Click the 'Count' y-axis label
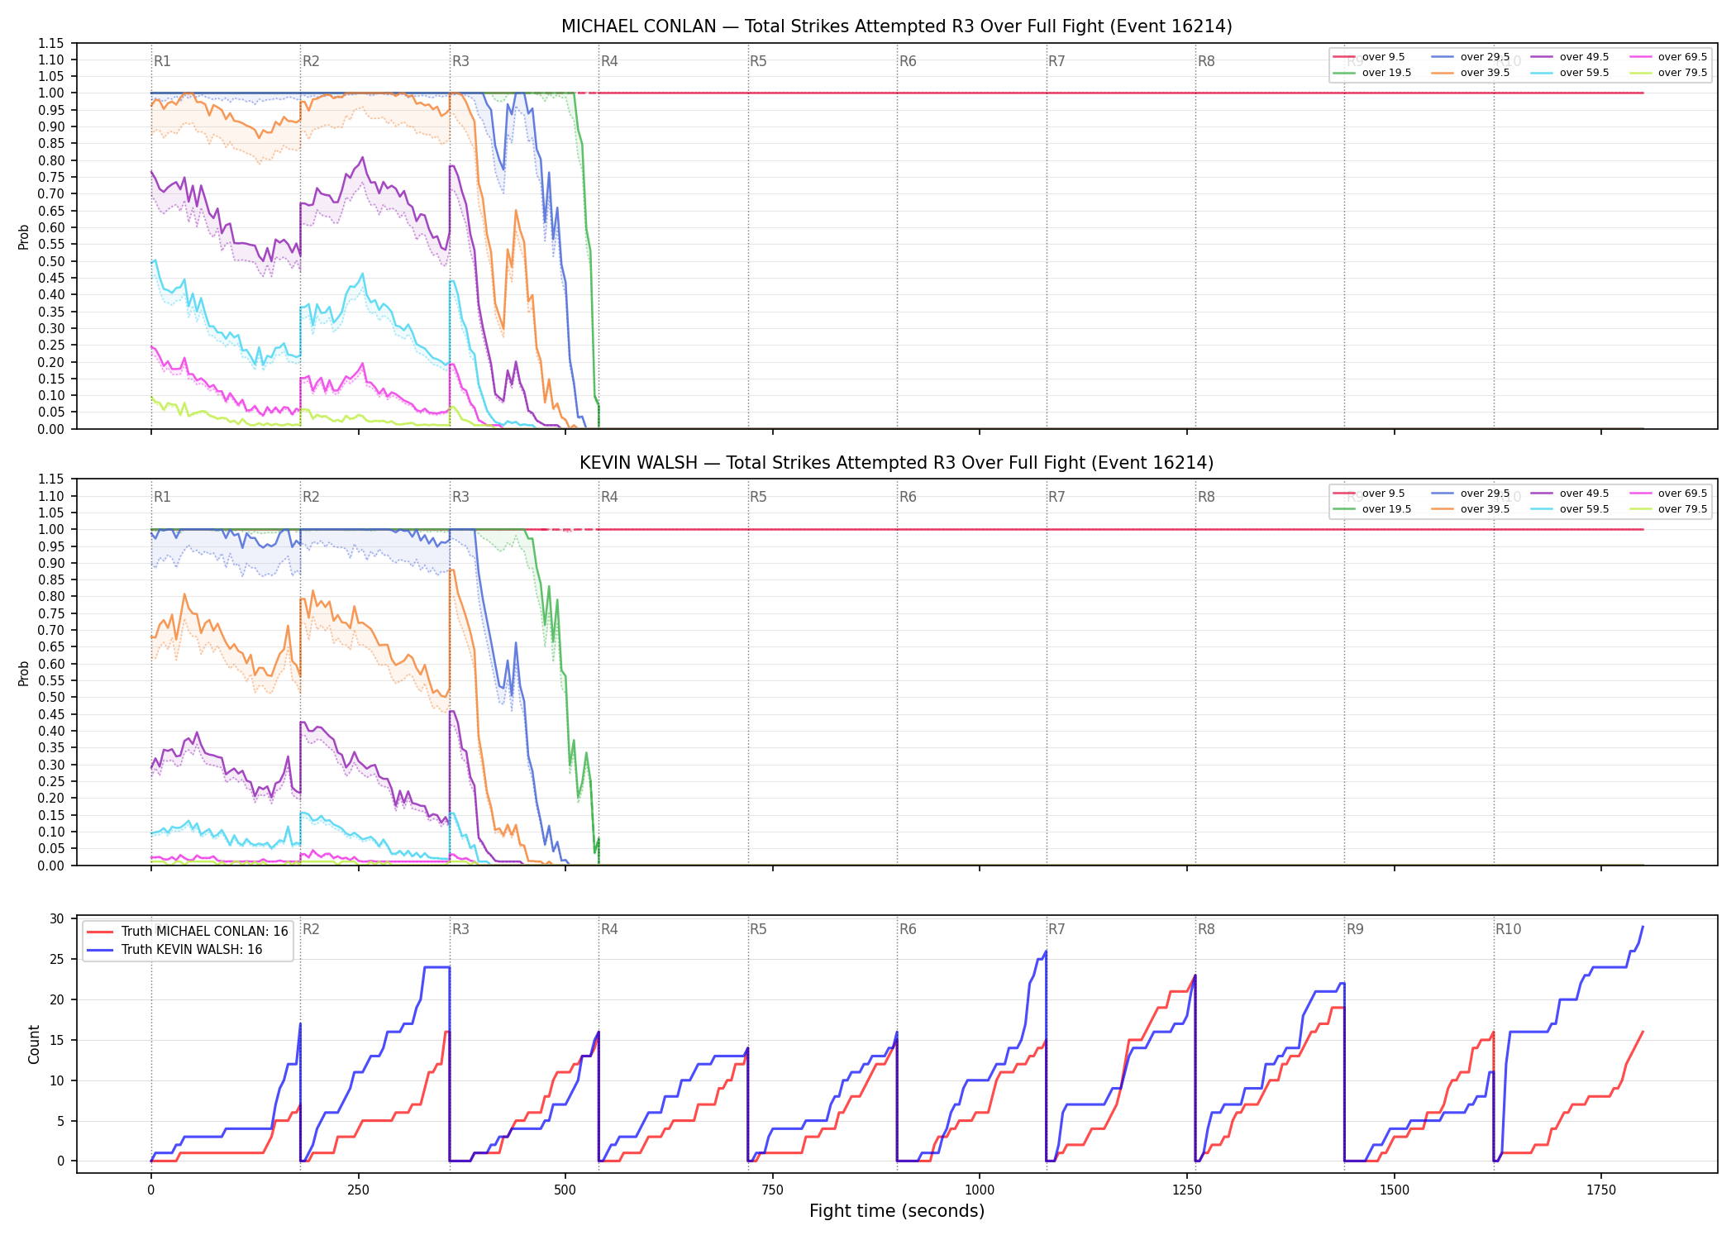The image size is (1736, 1240). pyautogui.click(x=34, y=1044)
